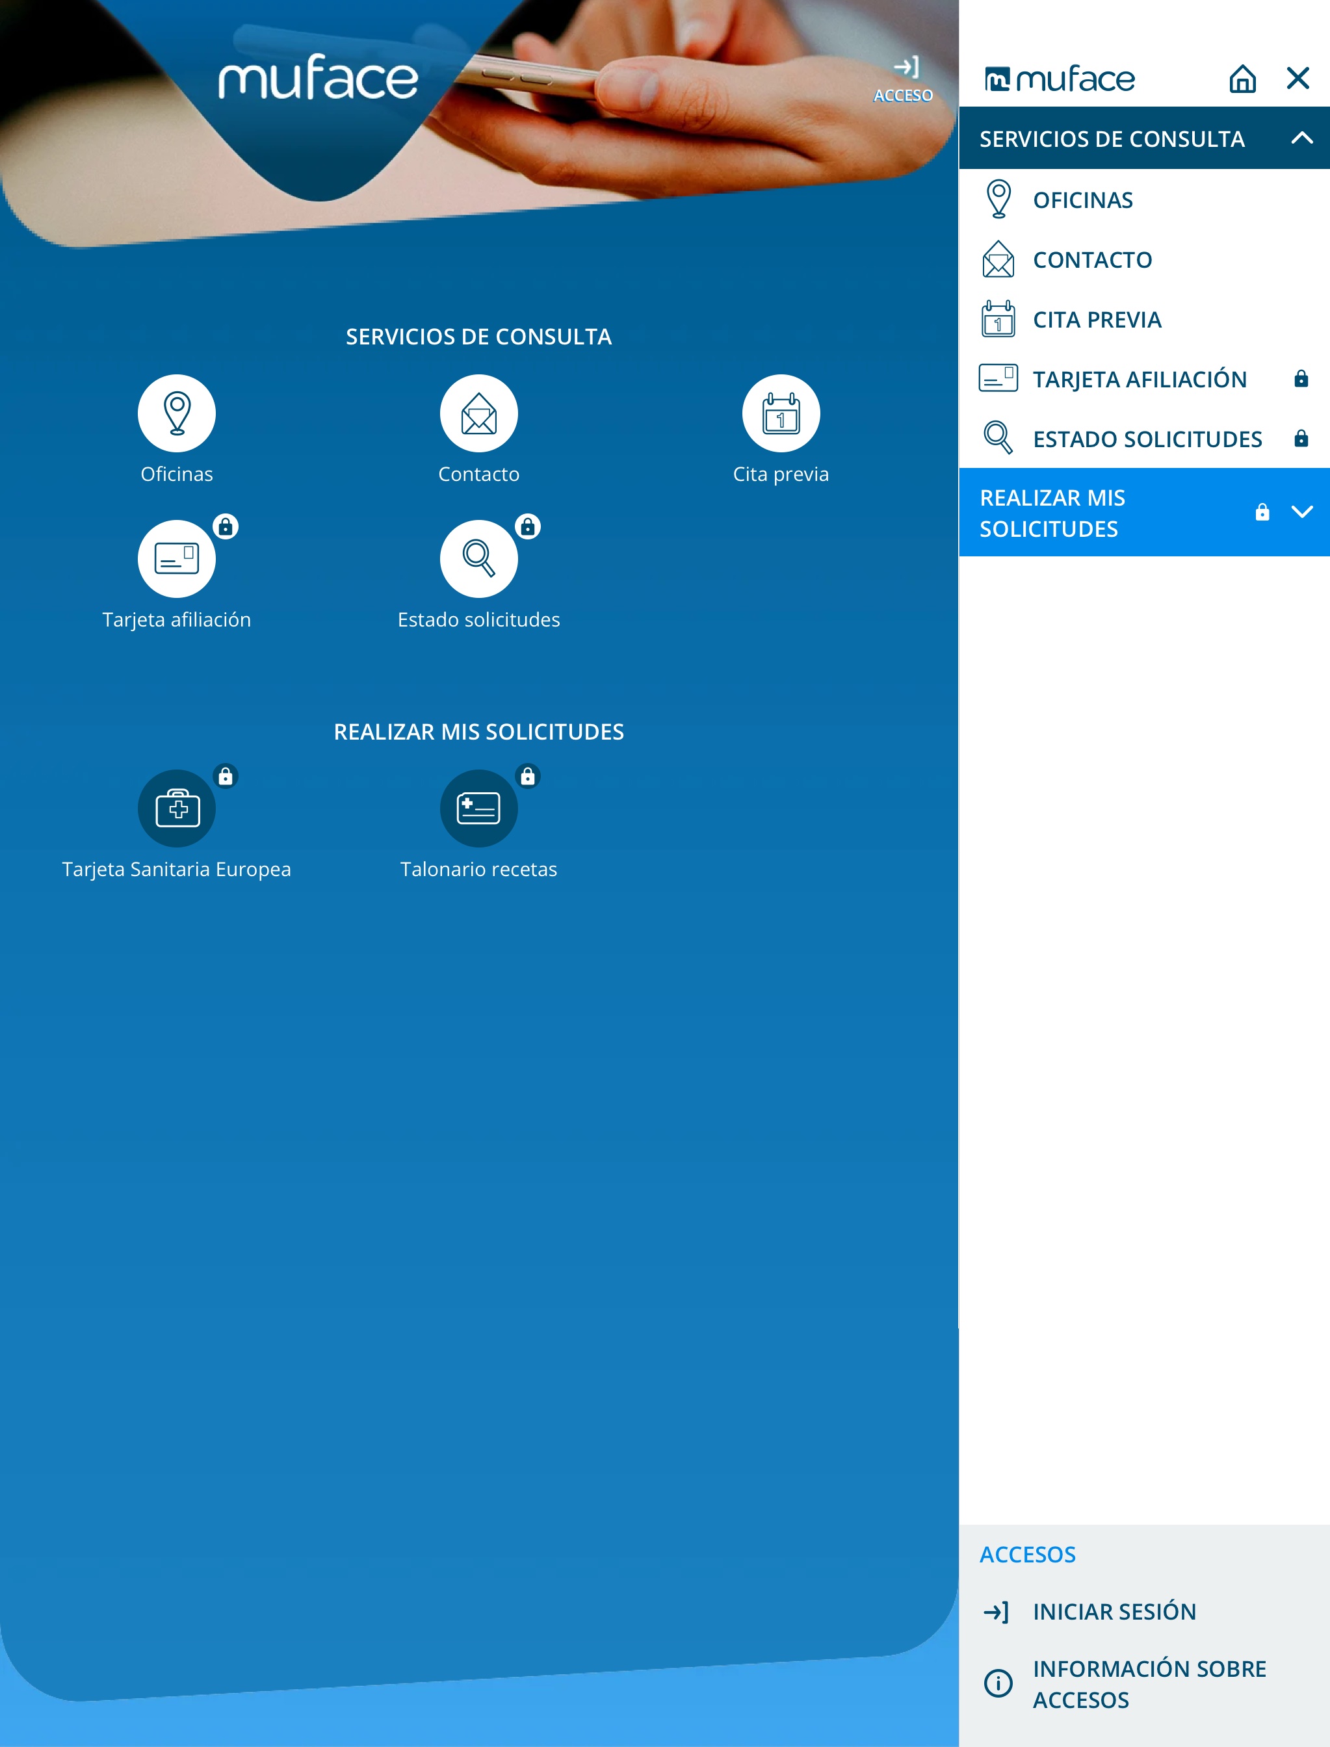This screenshot has width=1330, height=1747.
Task: Click the muface logo in side panel
Action: [x=1059, y=79]
